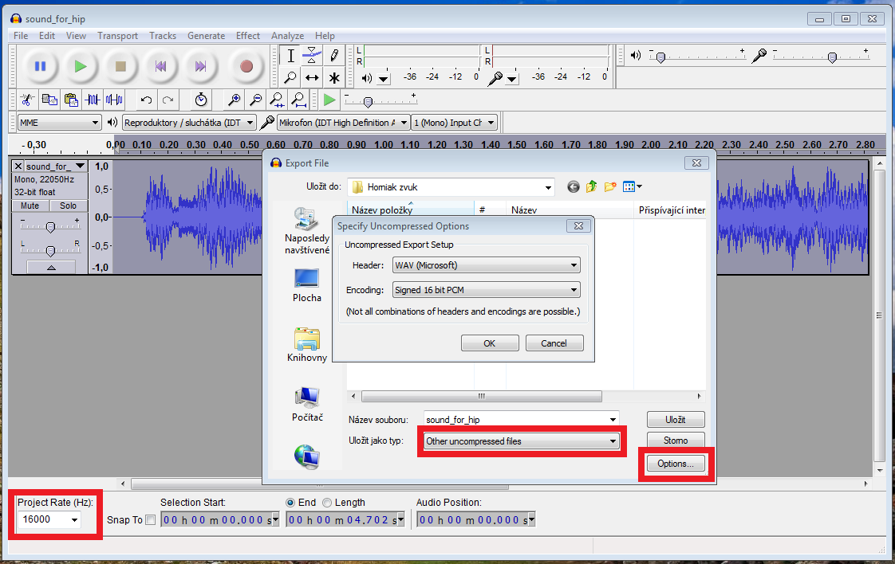Image resolution: width=895 pixels, height=564 pixels.
Task: Expand the Encoding dropdown list
Action: point(486,291)
